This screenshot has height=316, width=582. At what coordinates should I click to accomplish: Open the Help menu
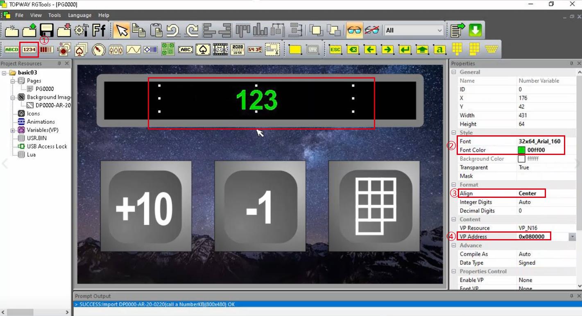click(x=104, y=15)
